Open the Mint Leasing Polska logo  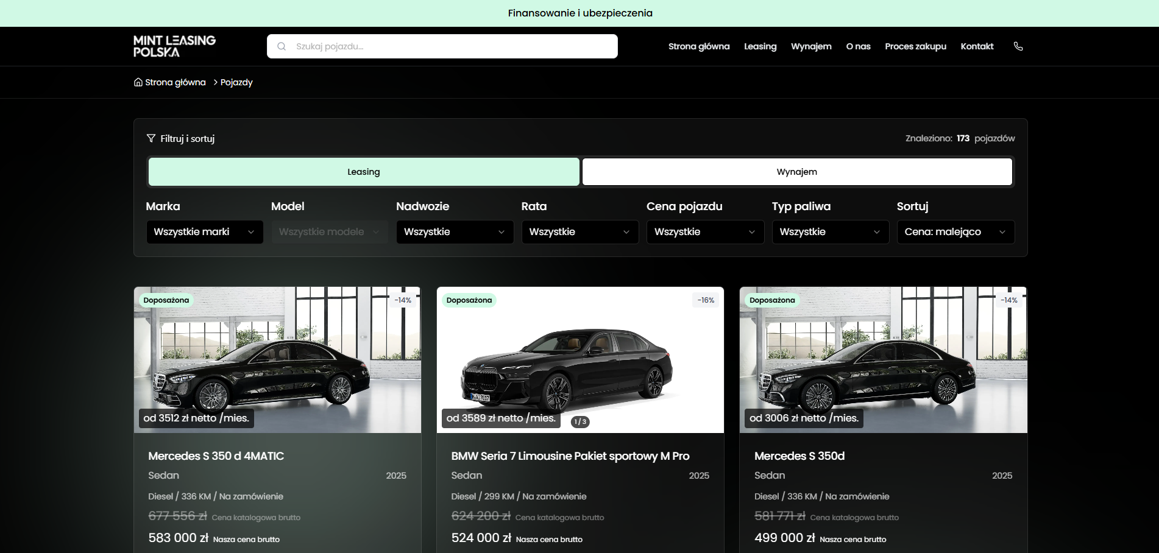[x=175, y=46]
